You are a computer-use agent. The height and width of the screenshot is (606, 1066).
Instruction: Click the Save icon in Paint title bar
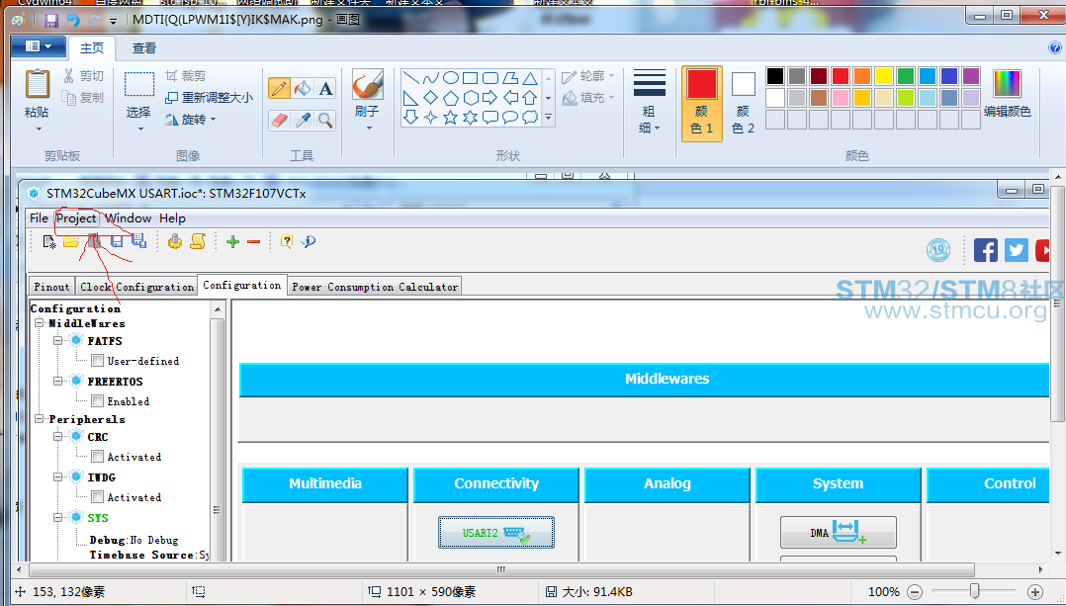tap(51, 20)
